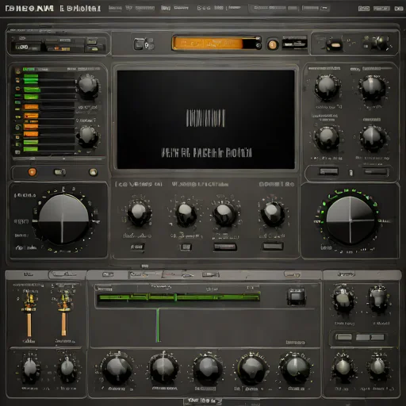Click the large half-gray dial in left panel
Viewport: 406px width, 406px height.
point(63,219)
